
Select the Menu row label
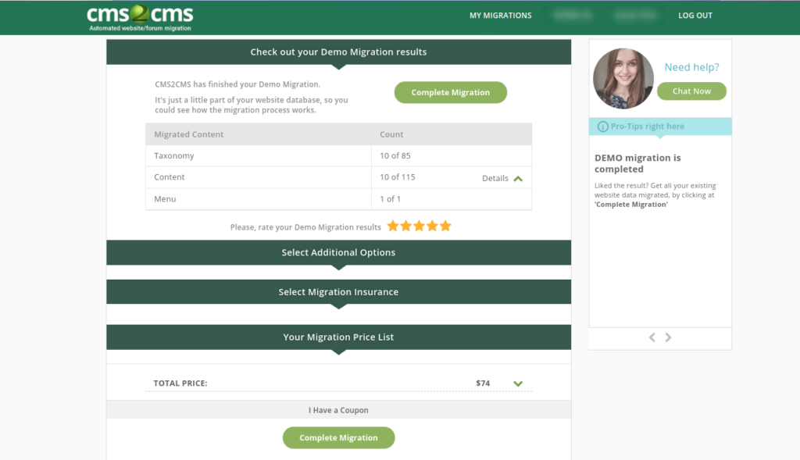165,199
